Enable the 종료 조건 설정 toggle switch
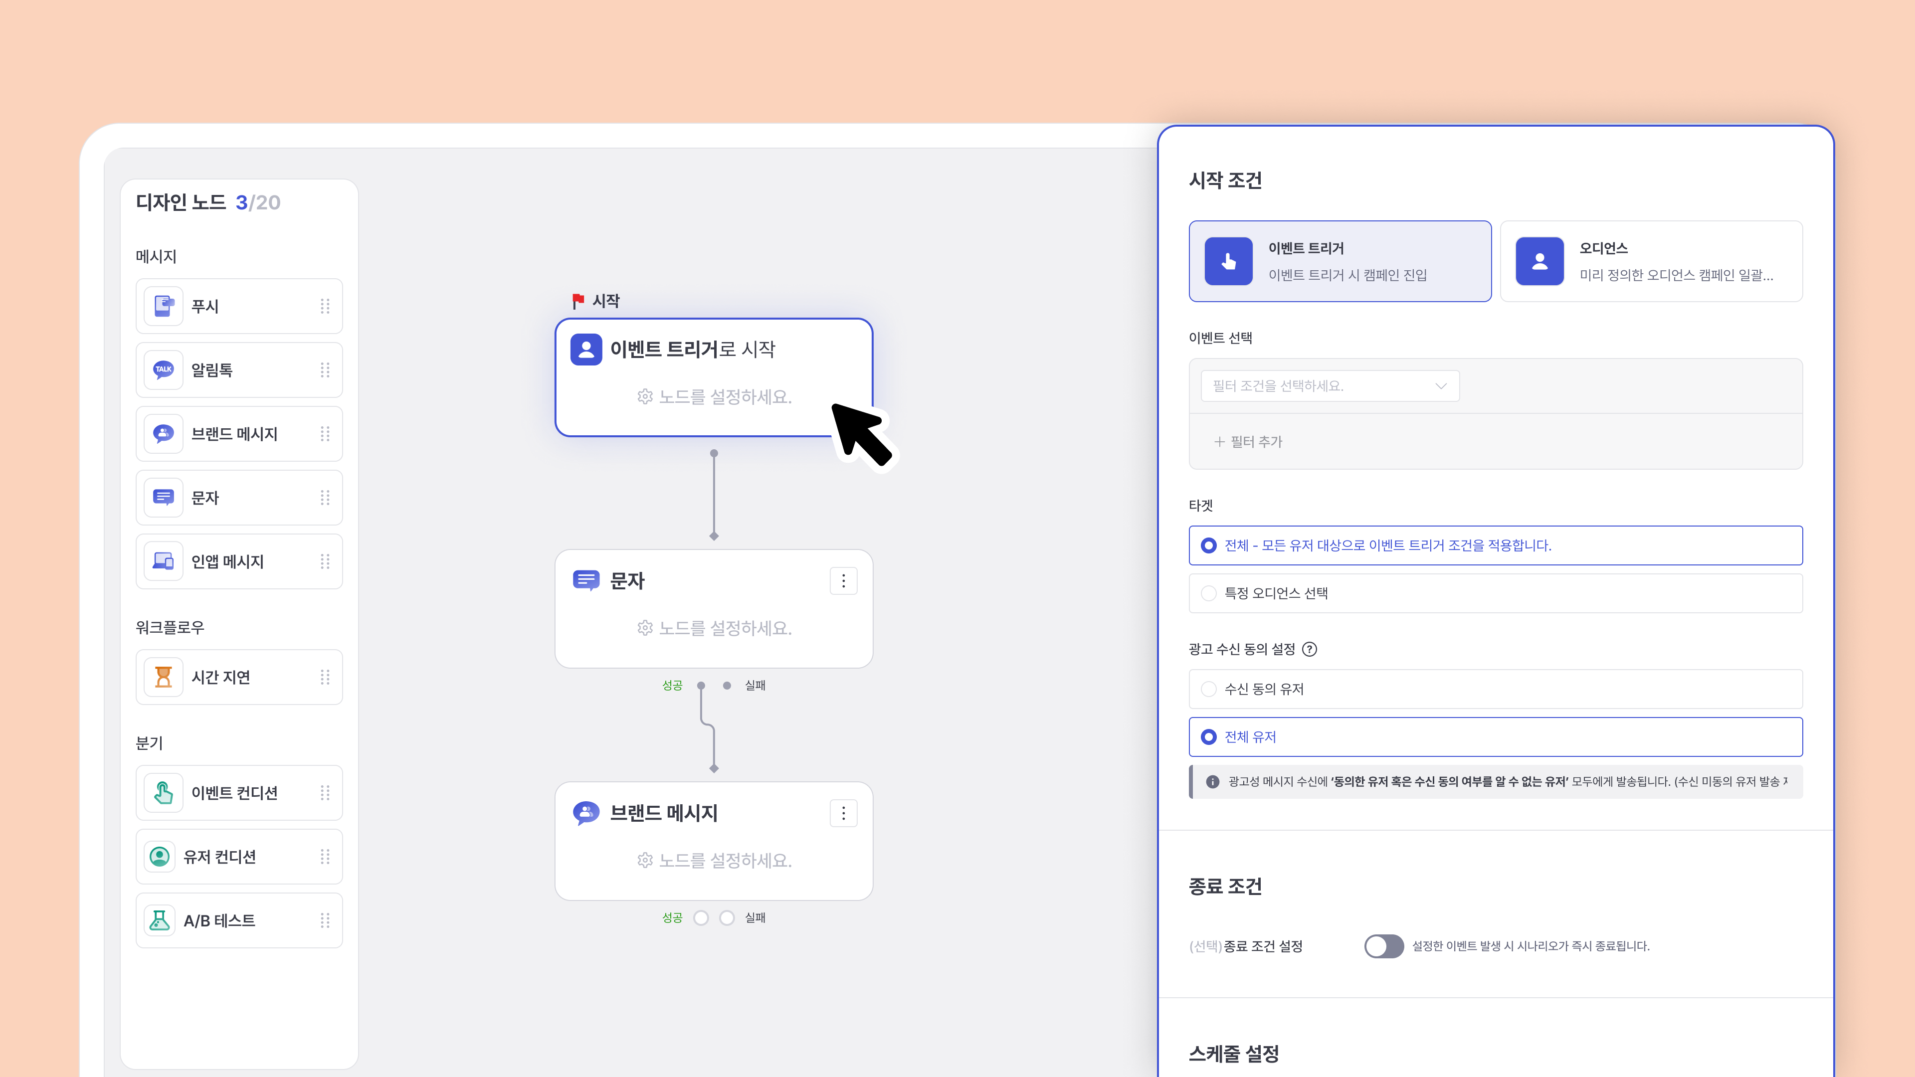Viewport: 1915px width, 1077px height. tap(1383, 946)
